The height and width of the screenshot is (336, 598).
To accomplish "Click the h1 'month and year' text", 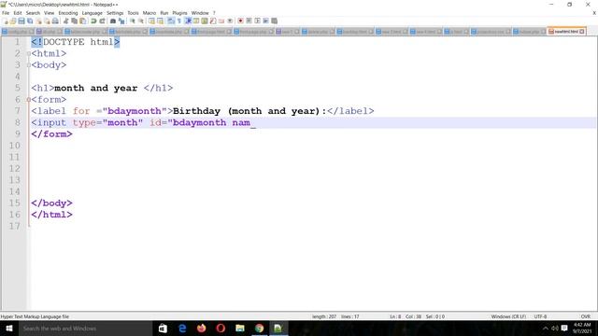I will pyautogui.click(x=96, y=88).
